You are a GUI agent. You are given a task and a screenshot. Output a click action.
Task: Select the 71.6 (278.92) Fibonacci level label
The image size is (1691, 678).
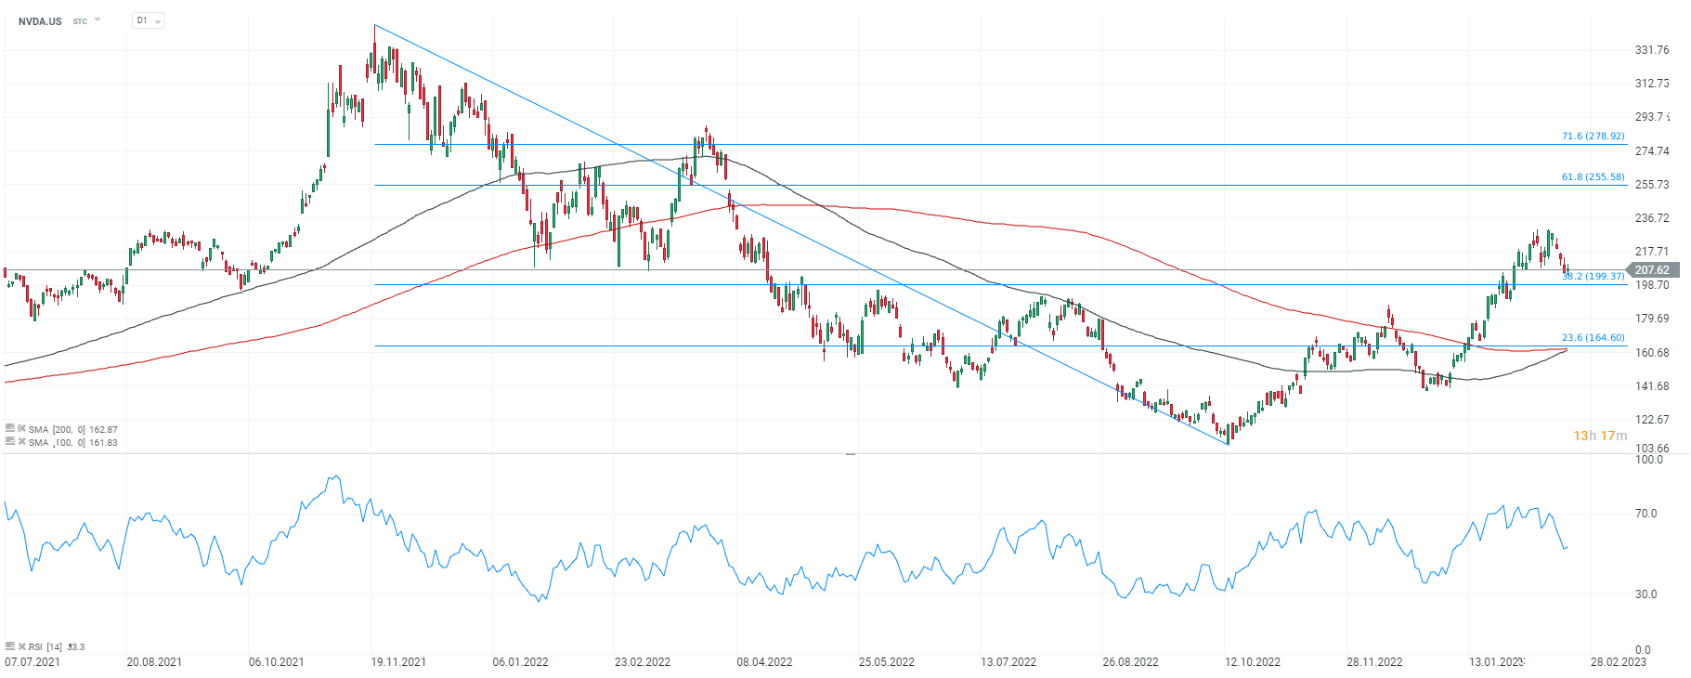coord(1593,136)
